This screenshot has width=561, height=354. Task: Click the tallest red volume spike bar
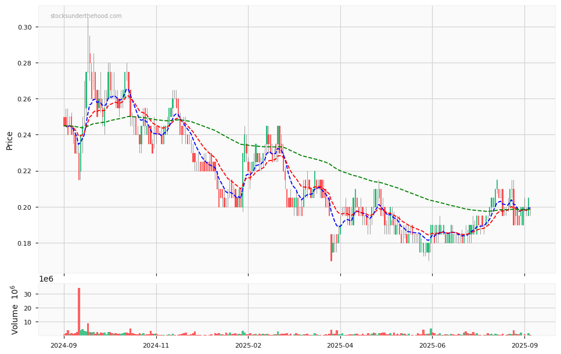coord(79,312)
